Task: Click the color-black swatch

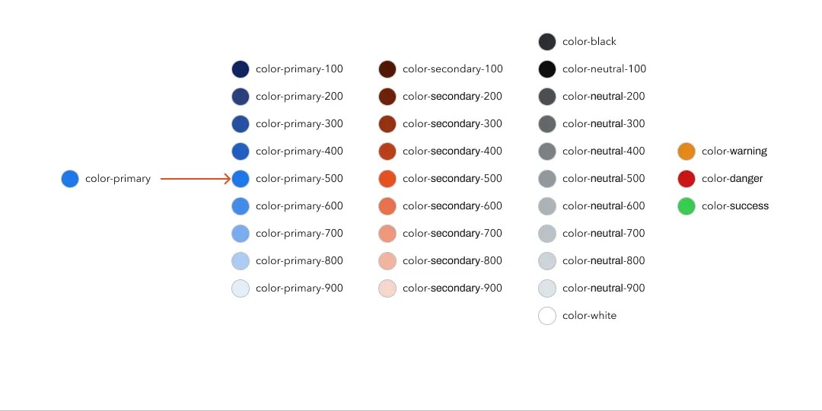Action: (x=547, y=42)
